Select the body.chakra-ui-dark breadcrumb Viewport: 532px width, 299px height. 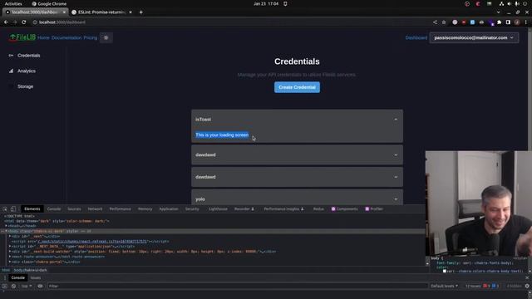click(30, 270)
